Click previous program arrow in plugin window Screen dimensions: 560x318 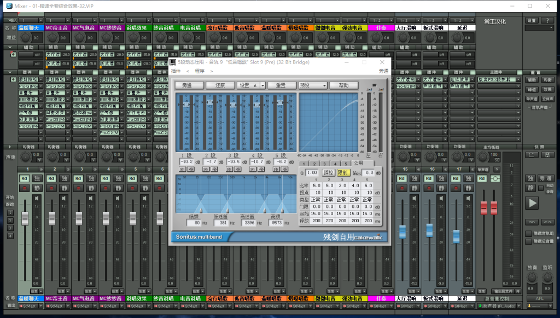click(188, 71)
